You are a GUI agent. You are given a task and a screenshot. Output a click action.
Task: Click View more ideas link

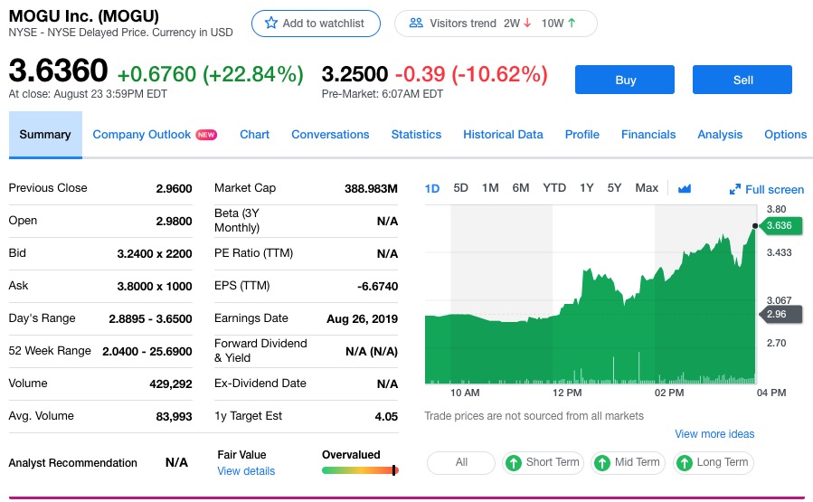(x=714, y=434)
